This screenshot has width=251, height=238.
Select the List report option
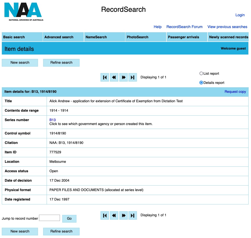click(201, 73)
